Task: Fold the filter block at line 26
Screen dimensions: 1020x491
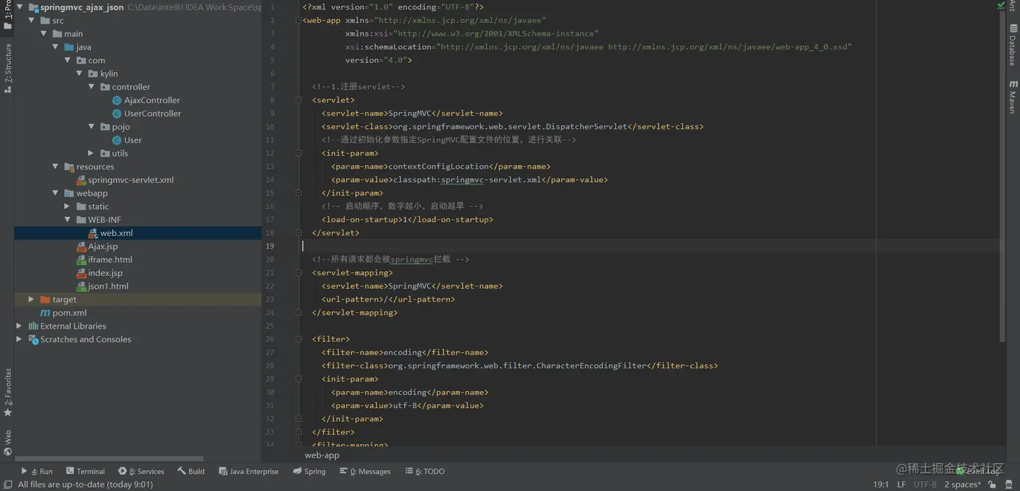Action: 298,339
